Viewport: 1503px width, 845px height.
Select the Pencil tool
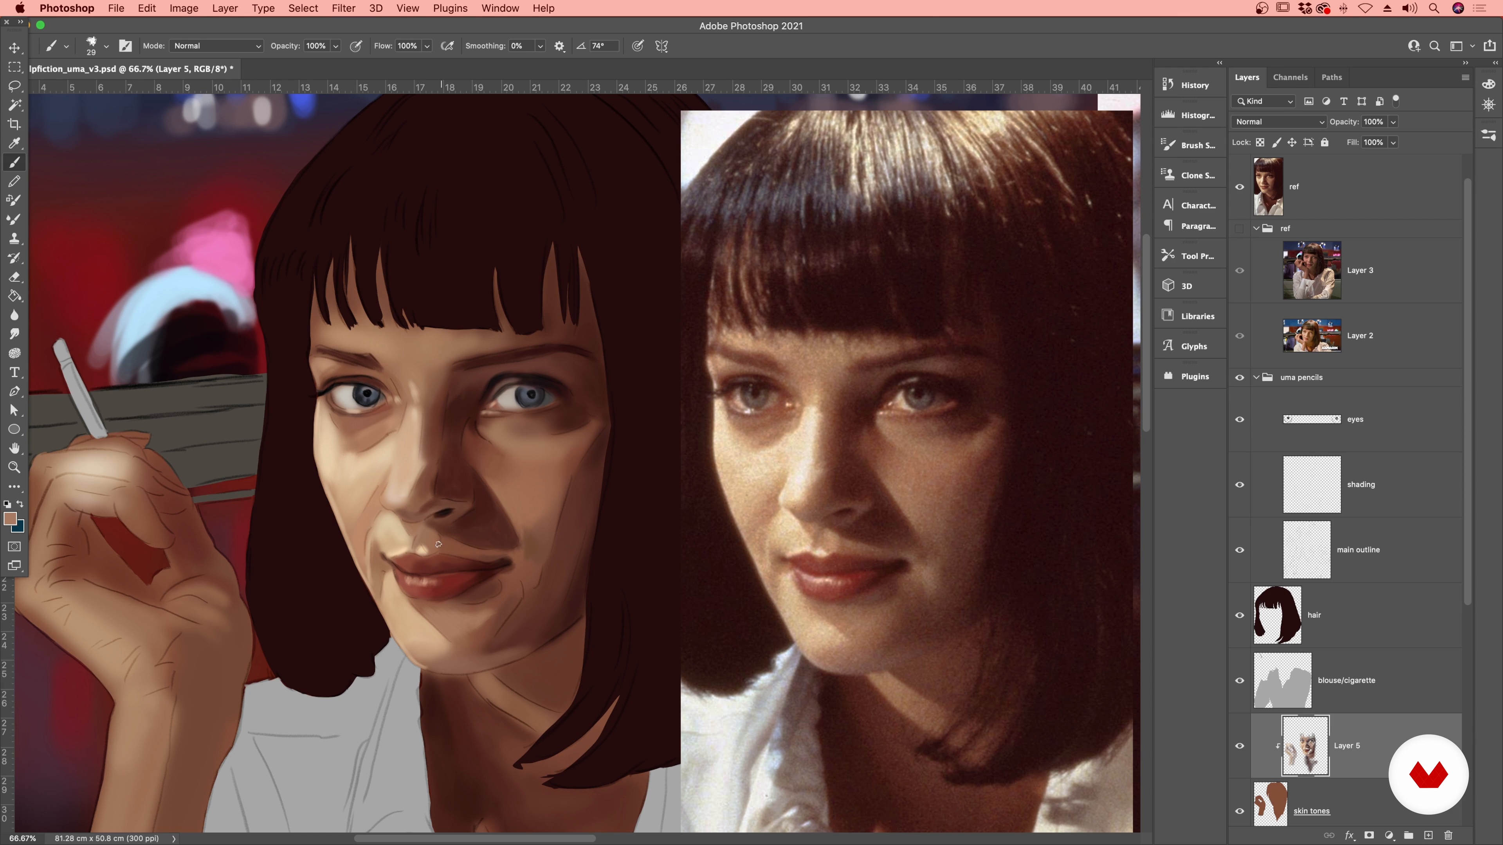click(x=14, y=182)
